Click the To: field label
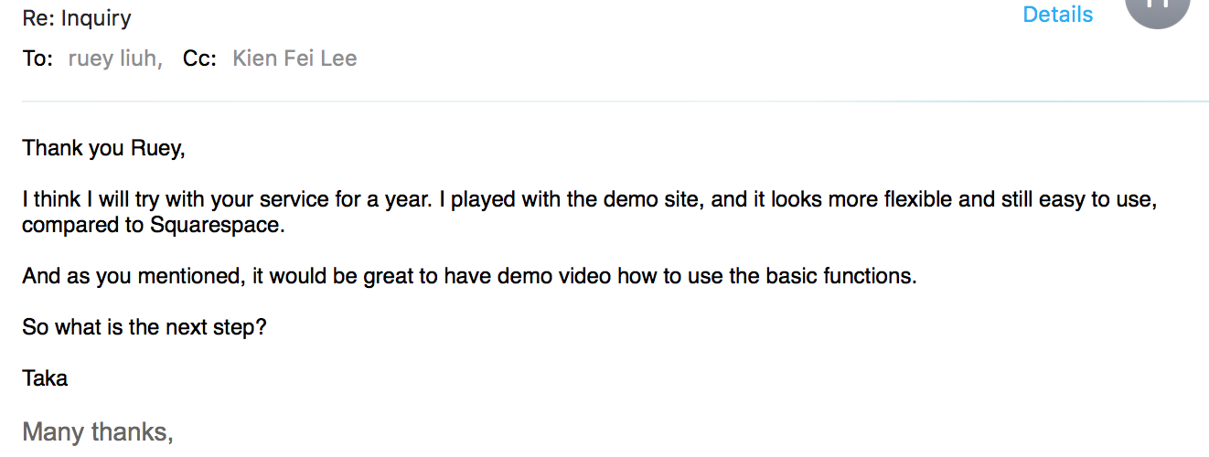1209x457 pixels. coord(38,59)
